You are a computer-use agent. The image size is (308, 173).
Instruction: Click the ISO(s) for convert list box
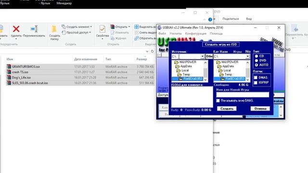(192, 97)
